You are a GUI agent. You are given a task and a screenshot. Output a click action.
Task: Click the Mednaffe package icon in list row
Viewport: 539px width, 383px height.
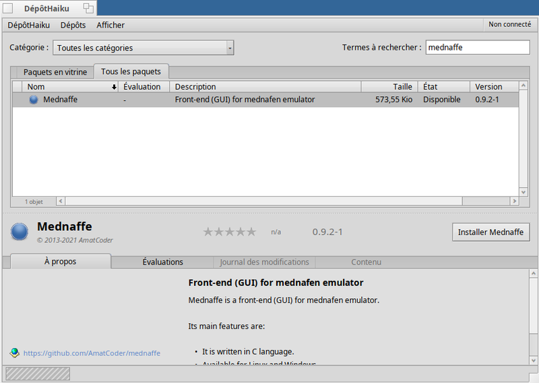[34, 100]
